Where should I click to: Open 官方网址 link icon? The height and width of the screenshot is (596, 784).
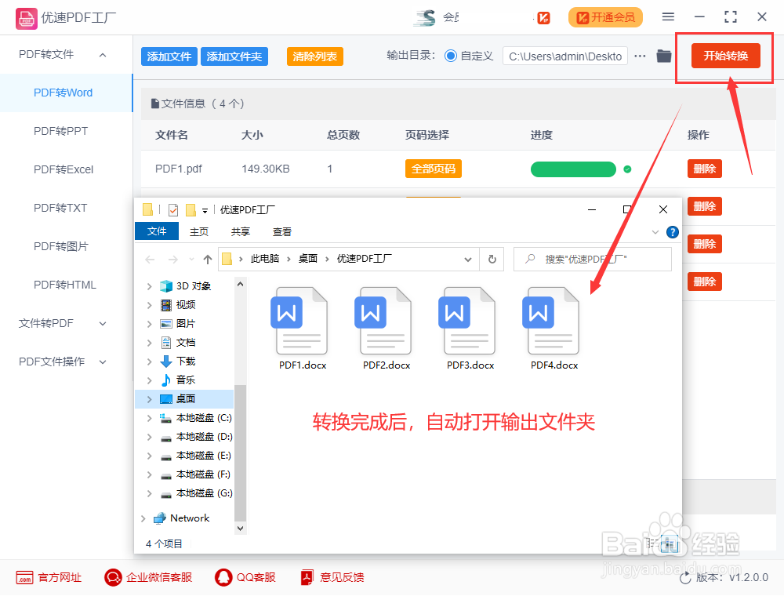[24, 577]
